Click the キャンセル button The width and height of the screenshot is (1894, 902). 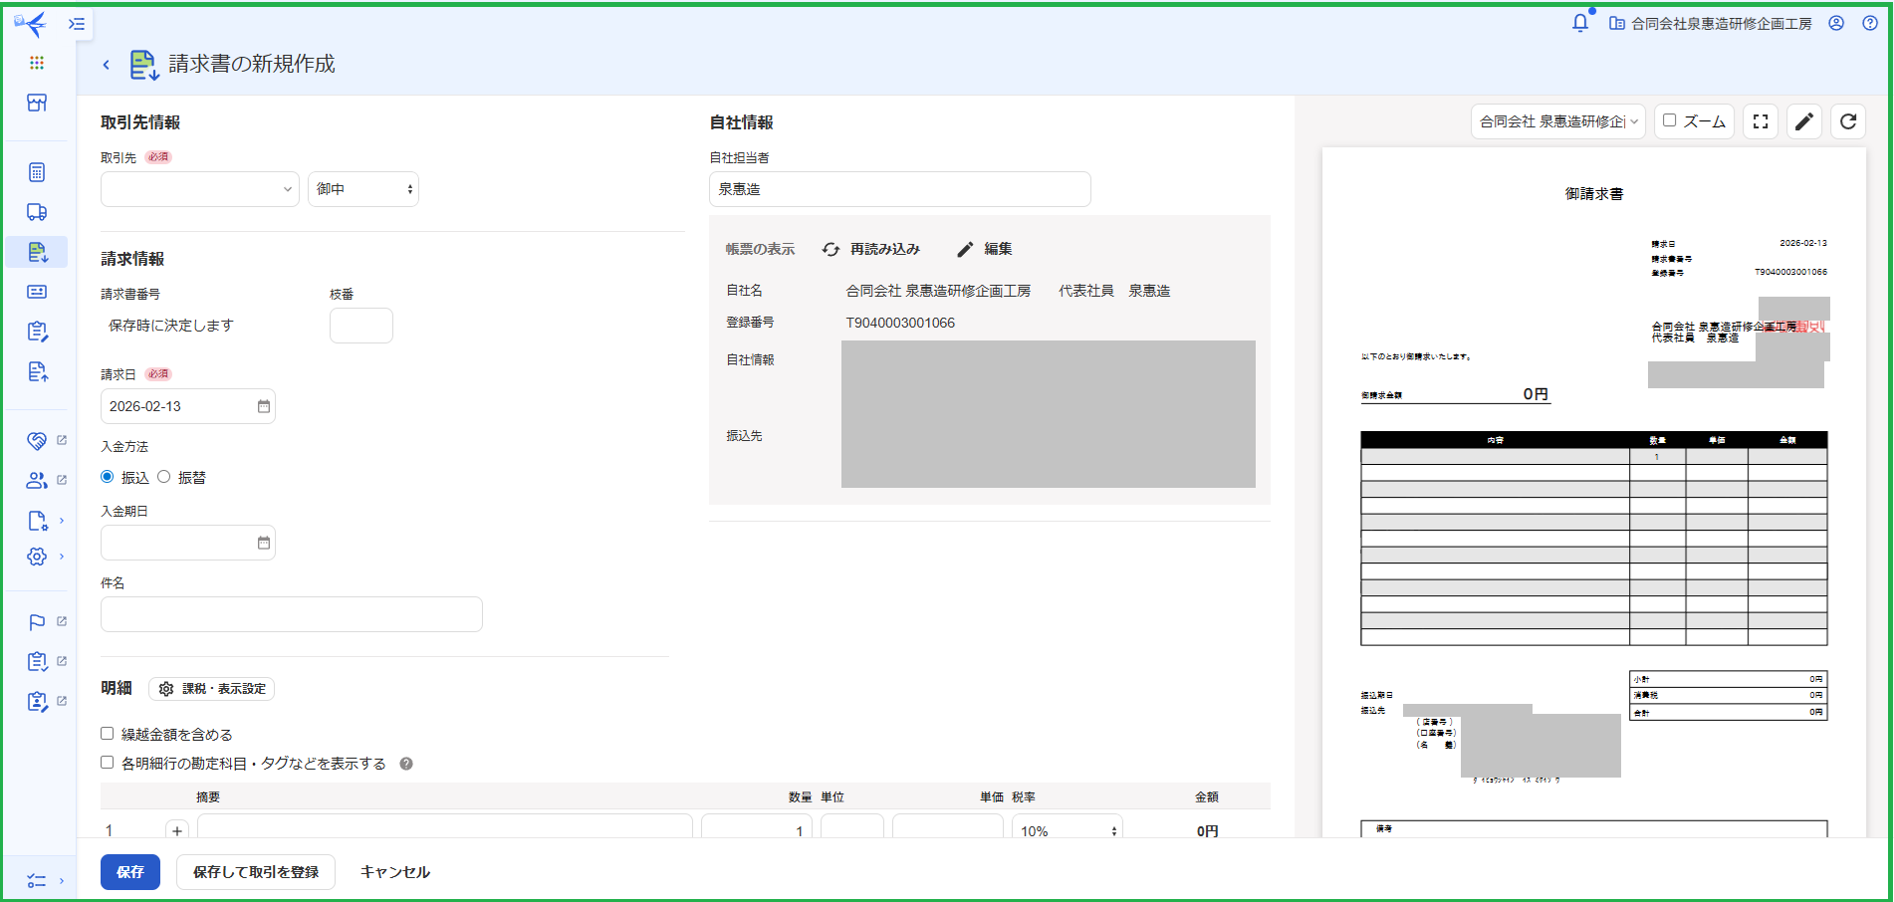coord(394,872)
